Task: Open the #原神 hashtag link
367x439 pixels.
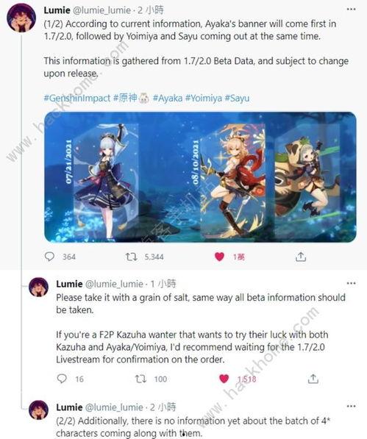Action: [125, 99]
